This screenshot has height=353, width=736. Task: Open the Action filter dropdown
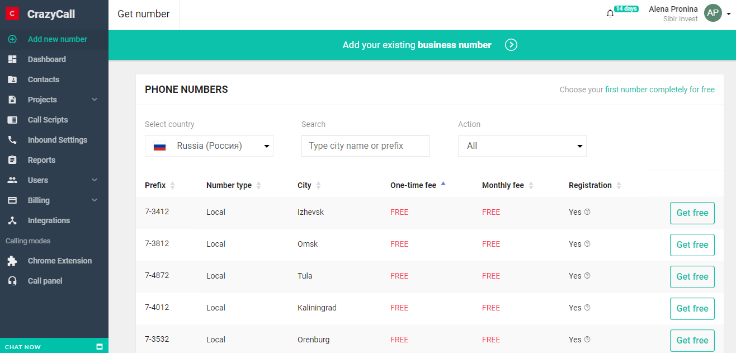(522, 146)
